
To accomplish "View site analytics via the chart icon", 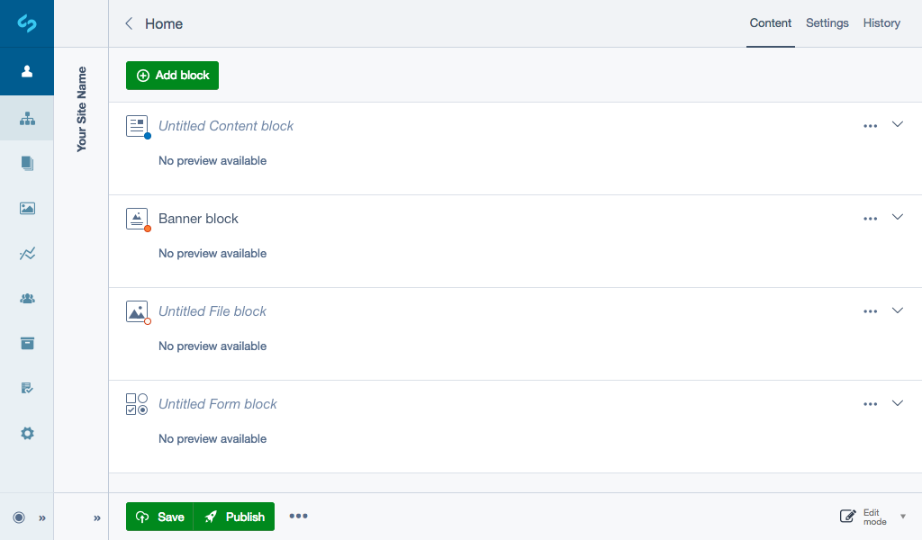I will click(x=27, y=253).
